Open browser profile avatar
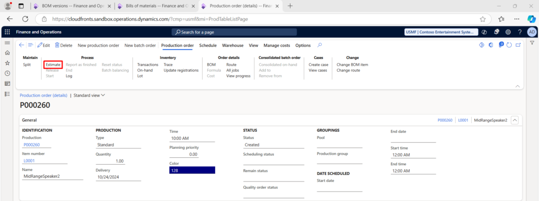This screenshot has height=201, width=539. pos(7,6)
